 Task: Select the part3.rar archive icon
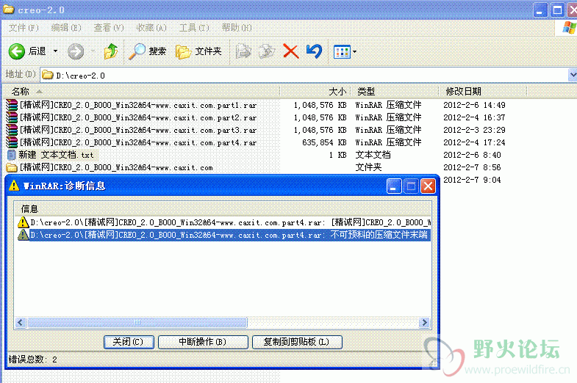tap(12, 130)
